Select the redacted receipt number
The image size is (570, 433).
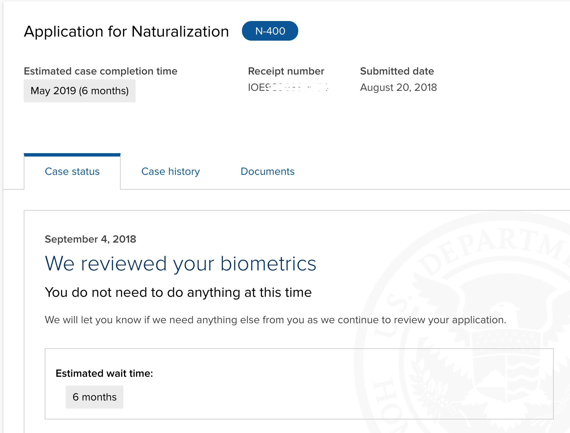(x=288, y=87)
